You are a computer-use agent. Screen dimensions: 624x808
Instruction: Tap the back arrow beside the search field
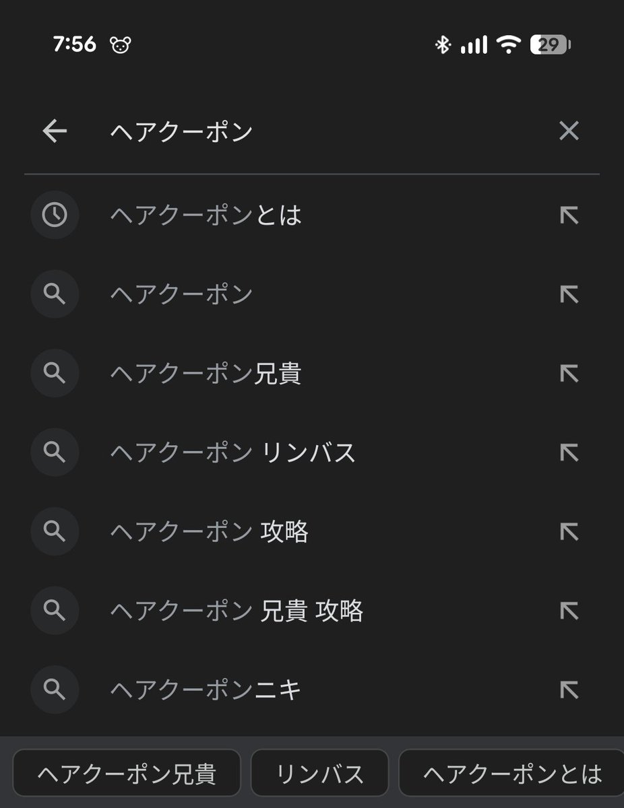pos(55,131)
